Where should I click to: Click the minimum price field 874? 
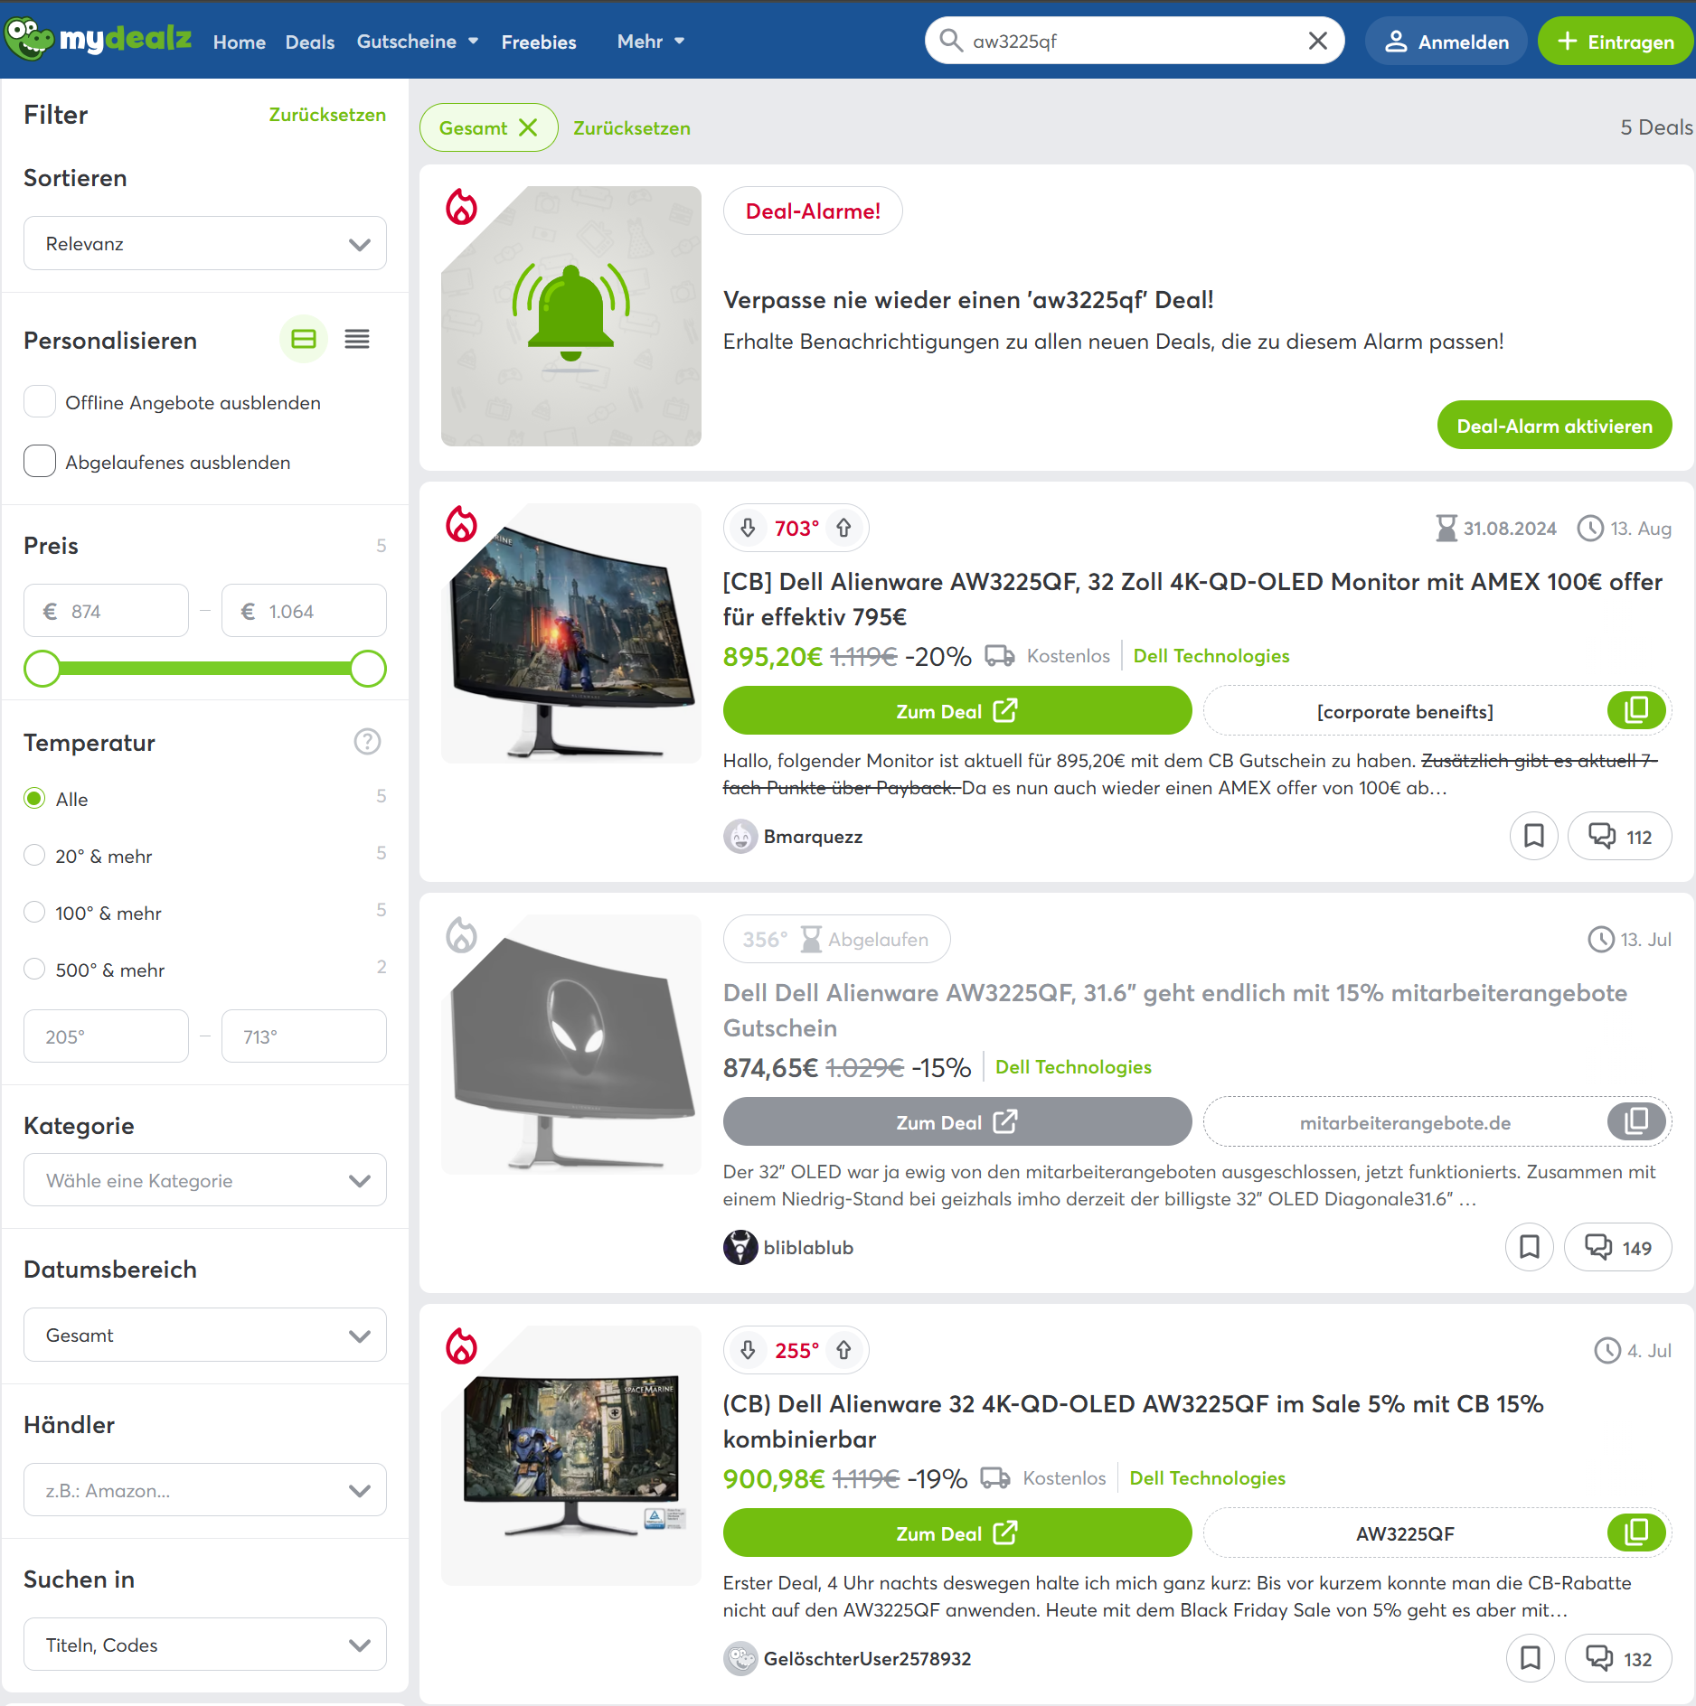tap(107, 611)
